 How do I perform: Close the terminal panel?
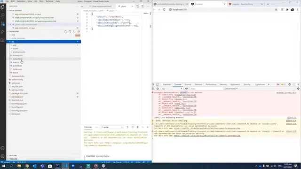148,127
